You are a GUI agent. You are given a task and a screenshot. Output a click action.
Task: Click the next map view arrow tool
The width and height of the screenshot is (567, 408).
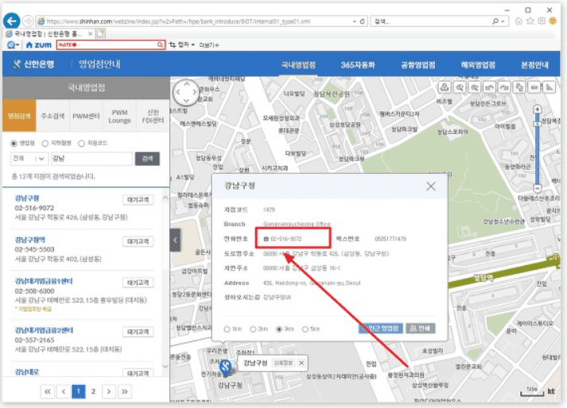(504, 87)
